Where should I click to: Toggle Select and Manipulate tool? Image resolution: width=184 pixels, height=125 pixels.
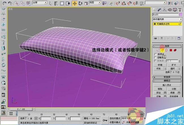[111, 3]
